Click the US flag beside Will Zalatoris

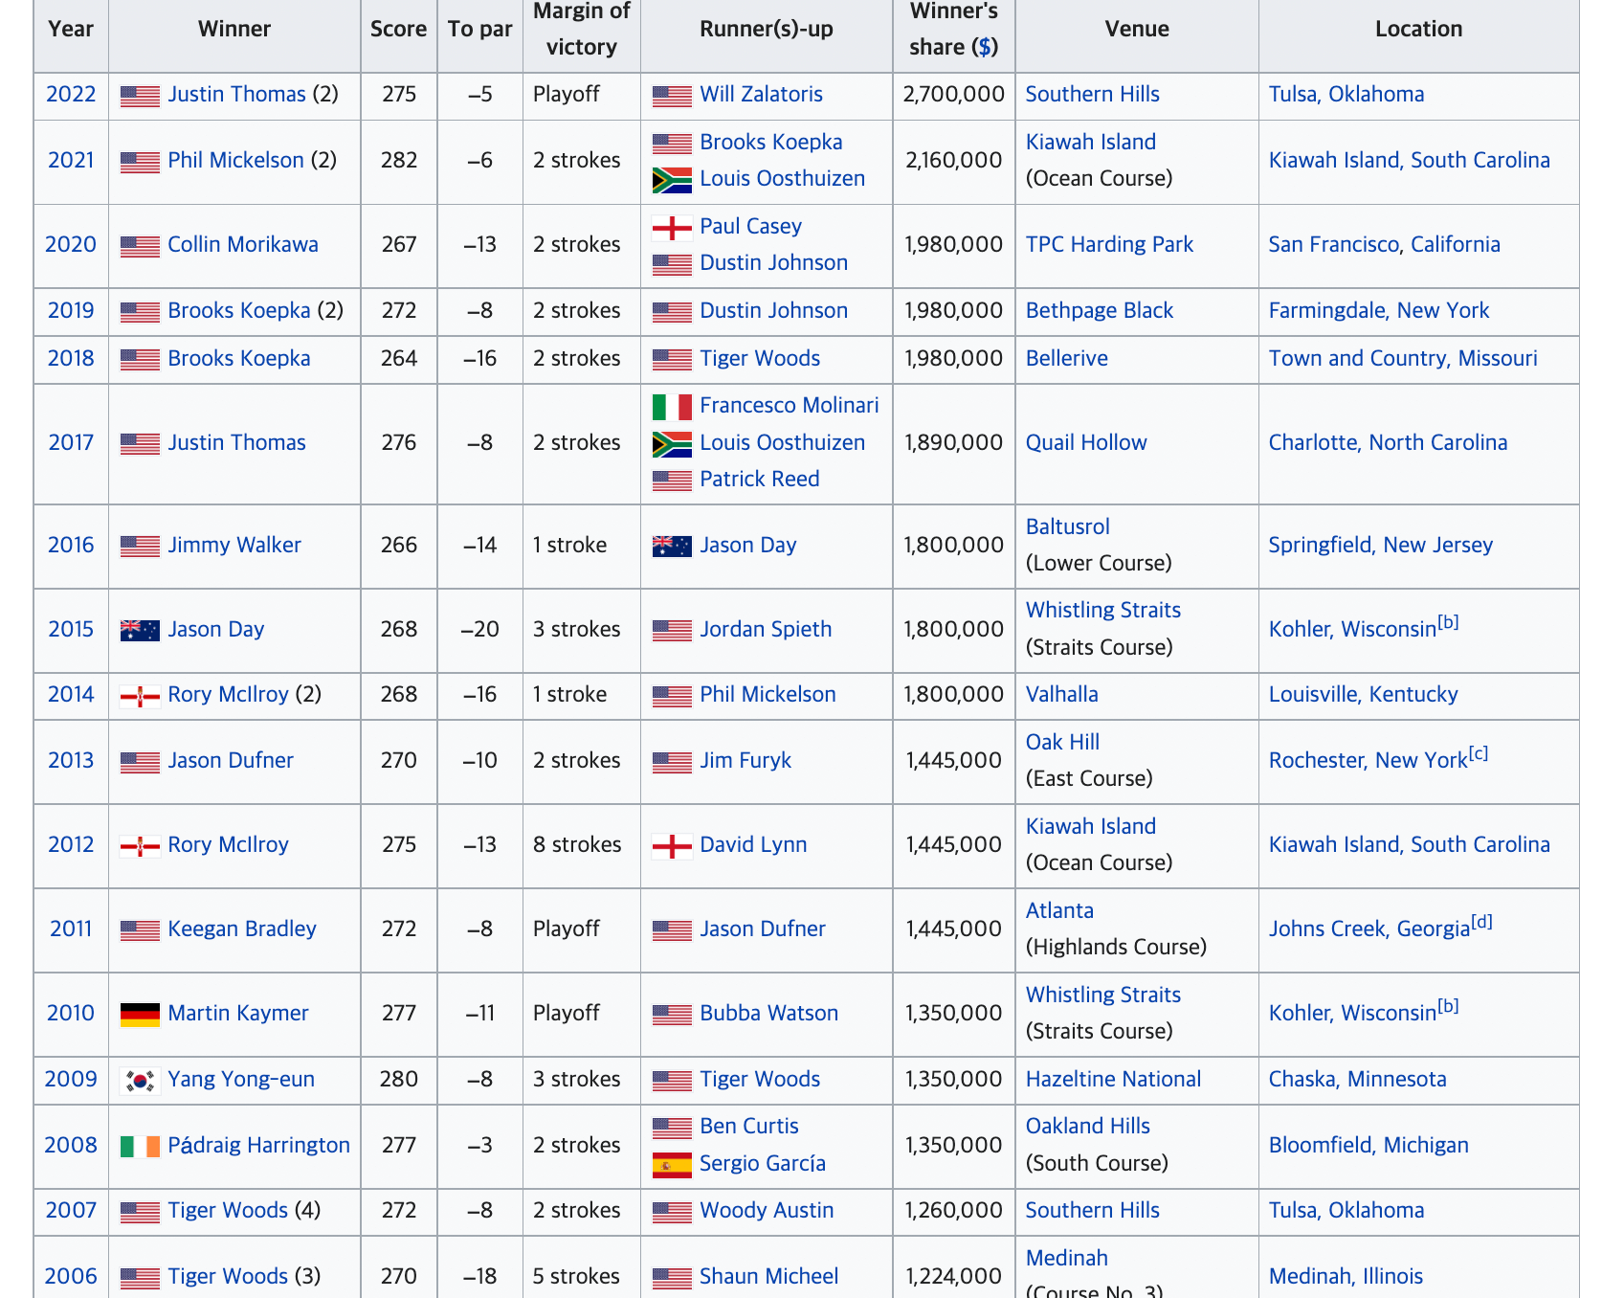[x=672, y=96]
